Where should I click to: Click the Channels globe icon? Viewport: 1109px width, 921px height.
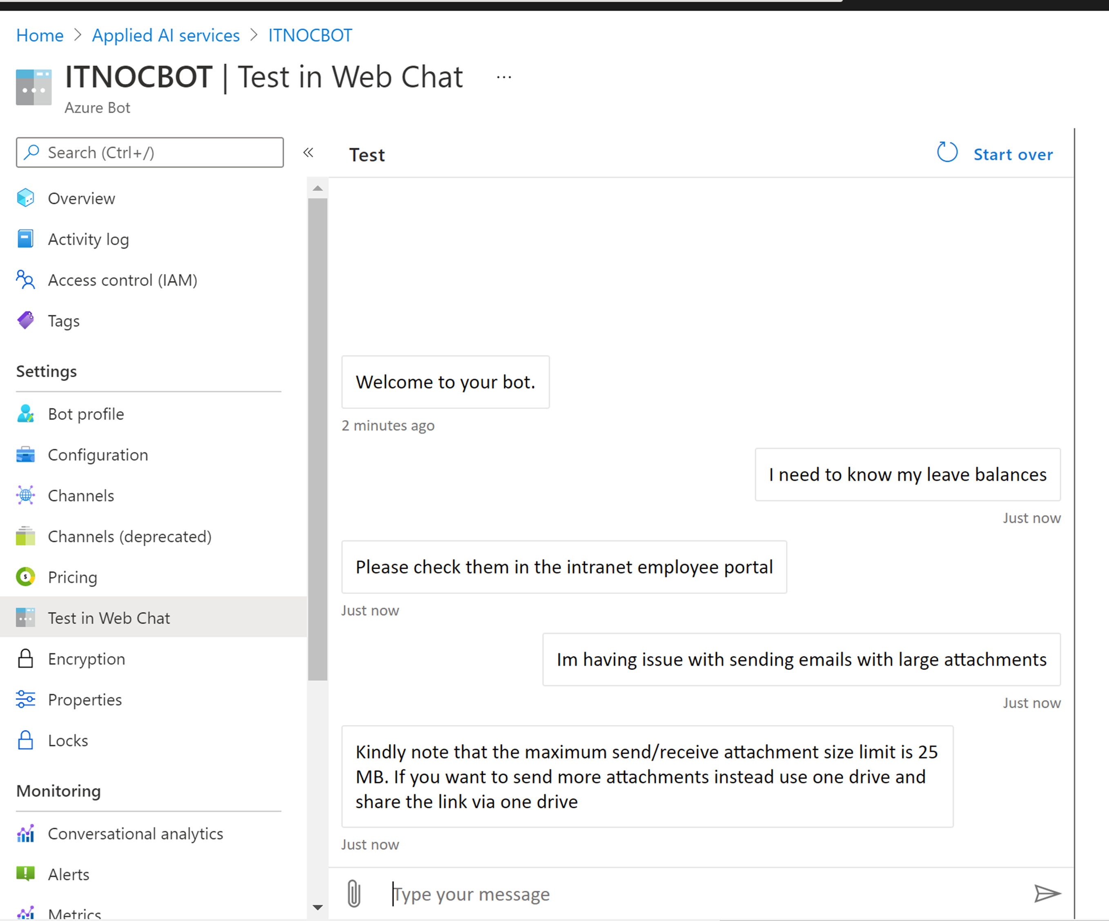pyautogui.click(x=25, y=495)
